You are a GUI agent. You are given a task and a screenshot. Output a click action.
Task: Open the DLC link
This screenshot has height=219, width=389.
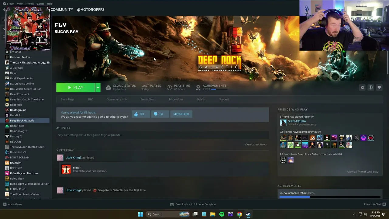(x=91, y=99)
